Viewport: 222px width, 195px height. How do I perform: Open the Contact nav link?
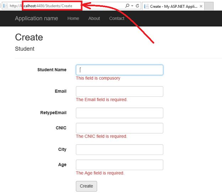coord(117,18)
